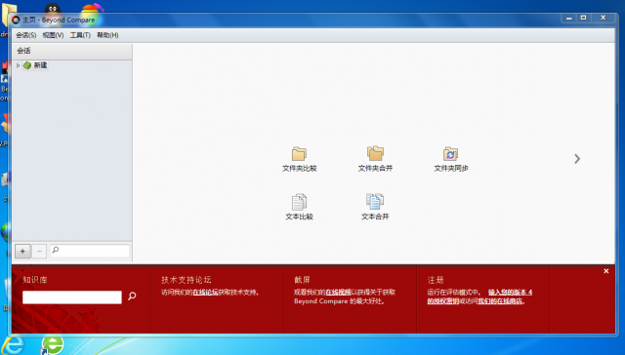This screenshot has width=625, height=355.
Task: Open the 帮助(H) menu
Action: 107,35
